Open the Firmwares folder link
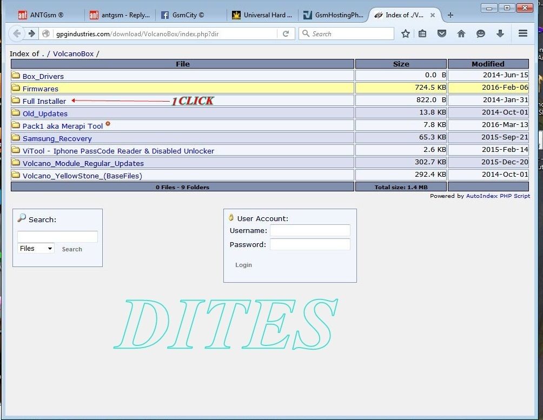The height and width of the screenshot is (420, 543). point(40,89)
